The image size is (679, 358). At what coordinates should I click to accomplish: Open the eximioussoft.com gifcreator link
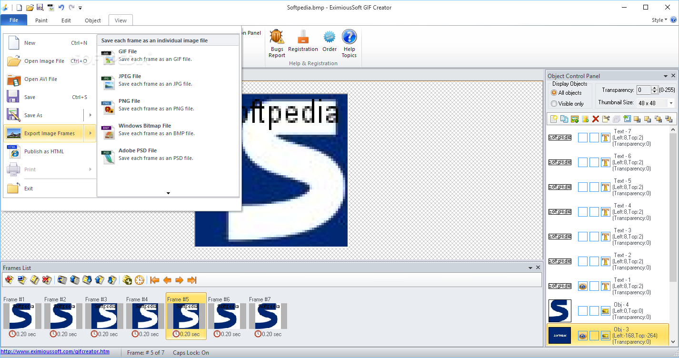point(55,352)
